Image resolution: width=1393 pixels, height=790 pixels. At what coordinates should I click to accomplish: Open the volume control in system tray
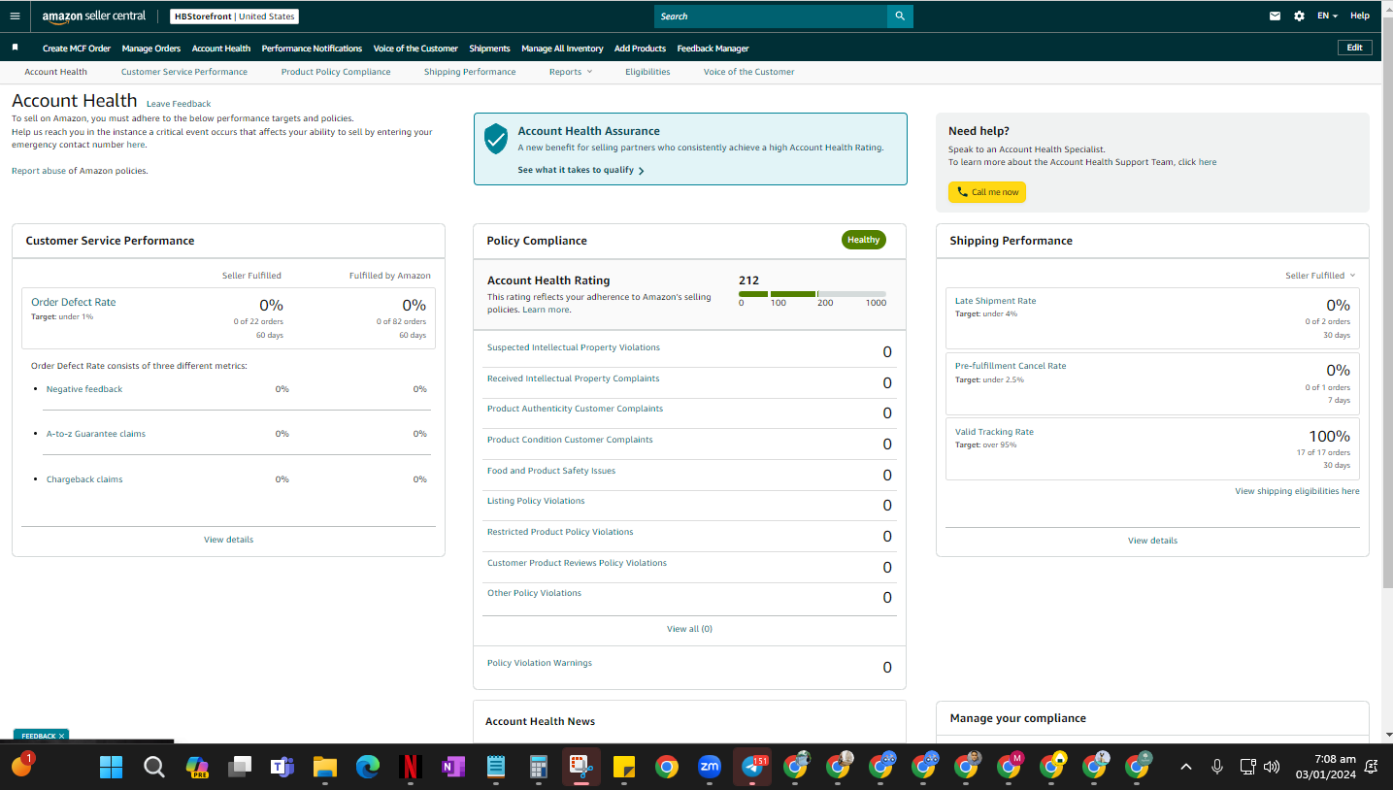pyautogui.click(x=1272, y=767)
